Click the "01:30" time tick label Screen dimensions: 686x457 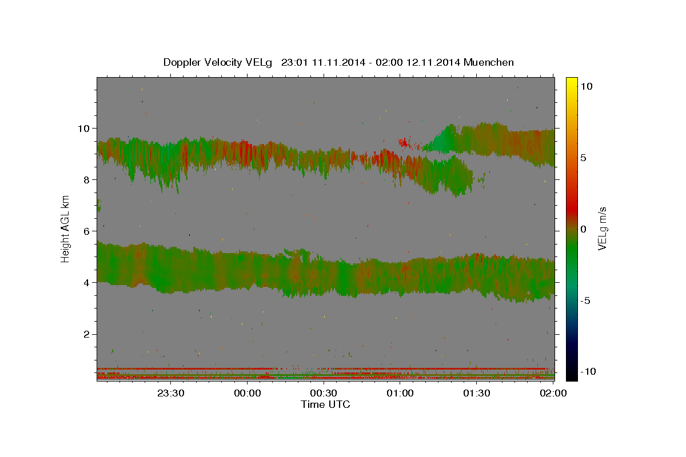coord(476,393)
